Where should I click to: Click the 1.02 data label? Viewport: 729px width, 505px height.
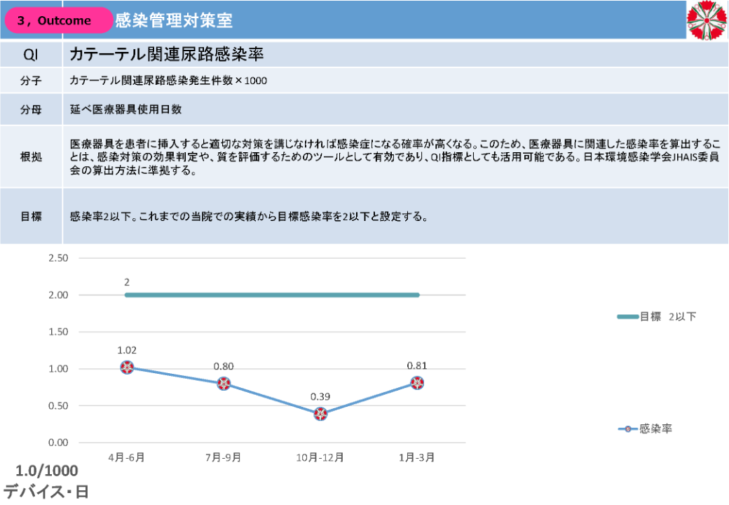[127, 349]
